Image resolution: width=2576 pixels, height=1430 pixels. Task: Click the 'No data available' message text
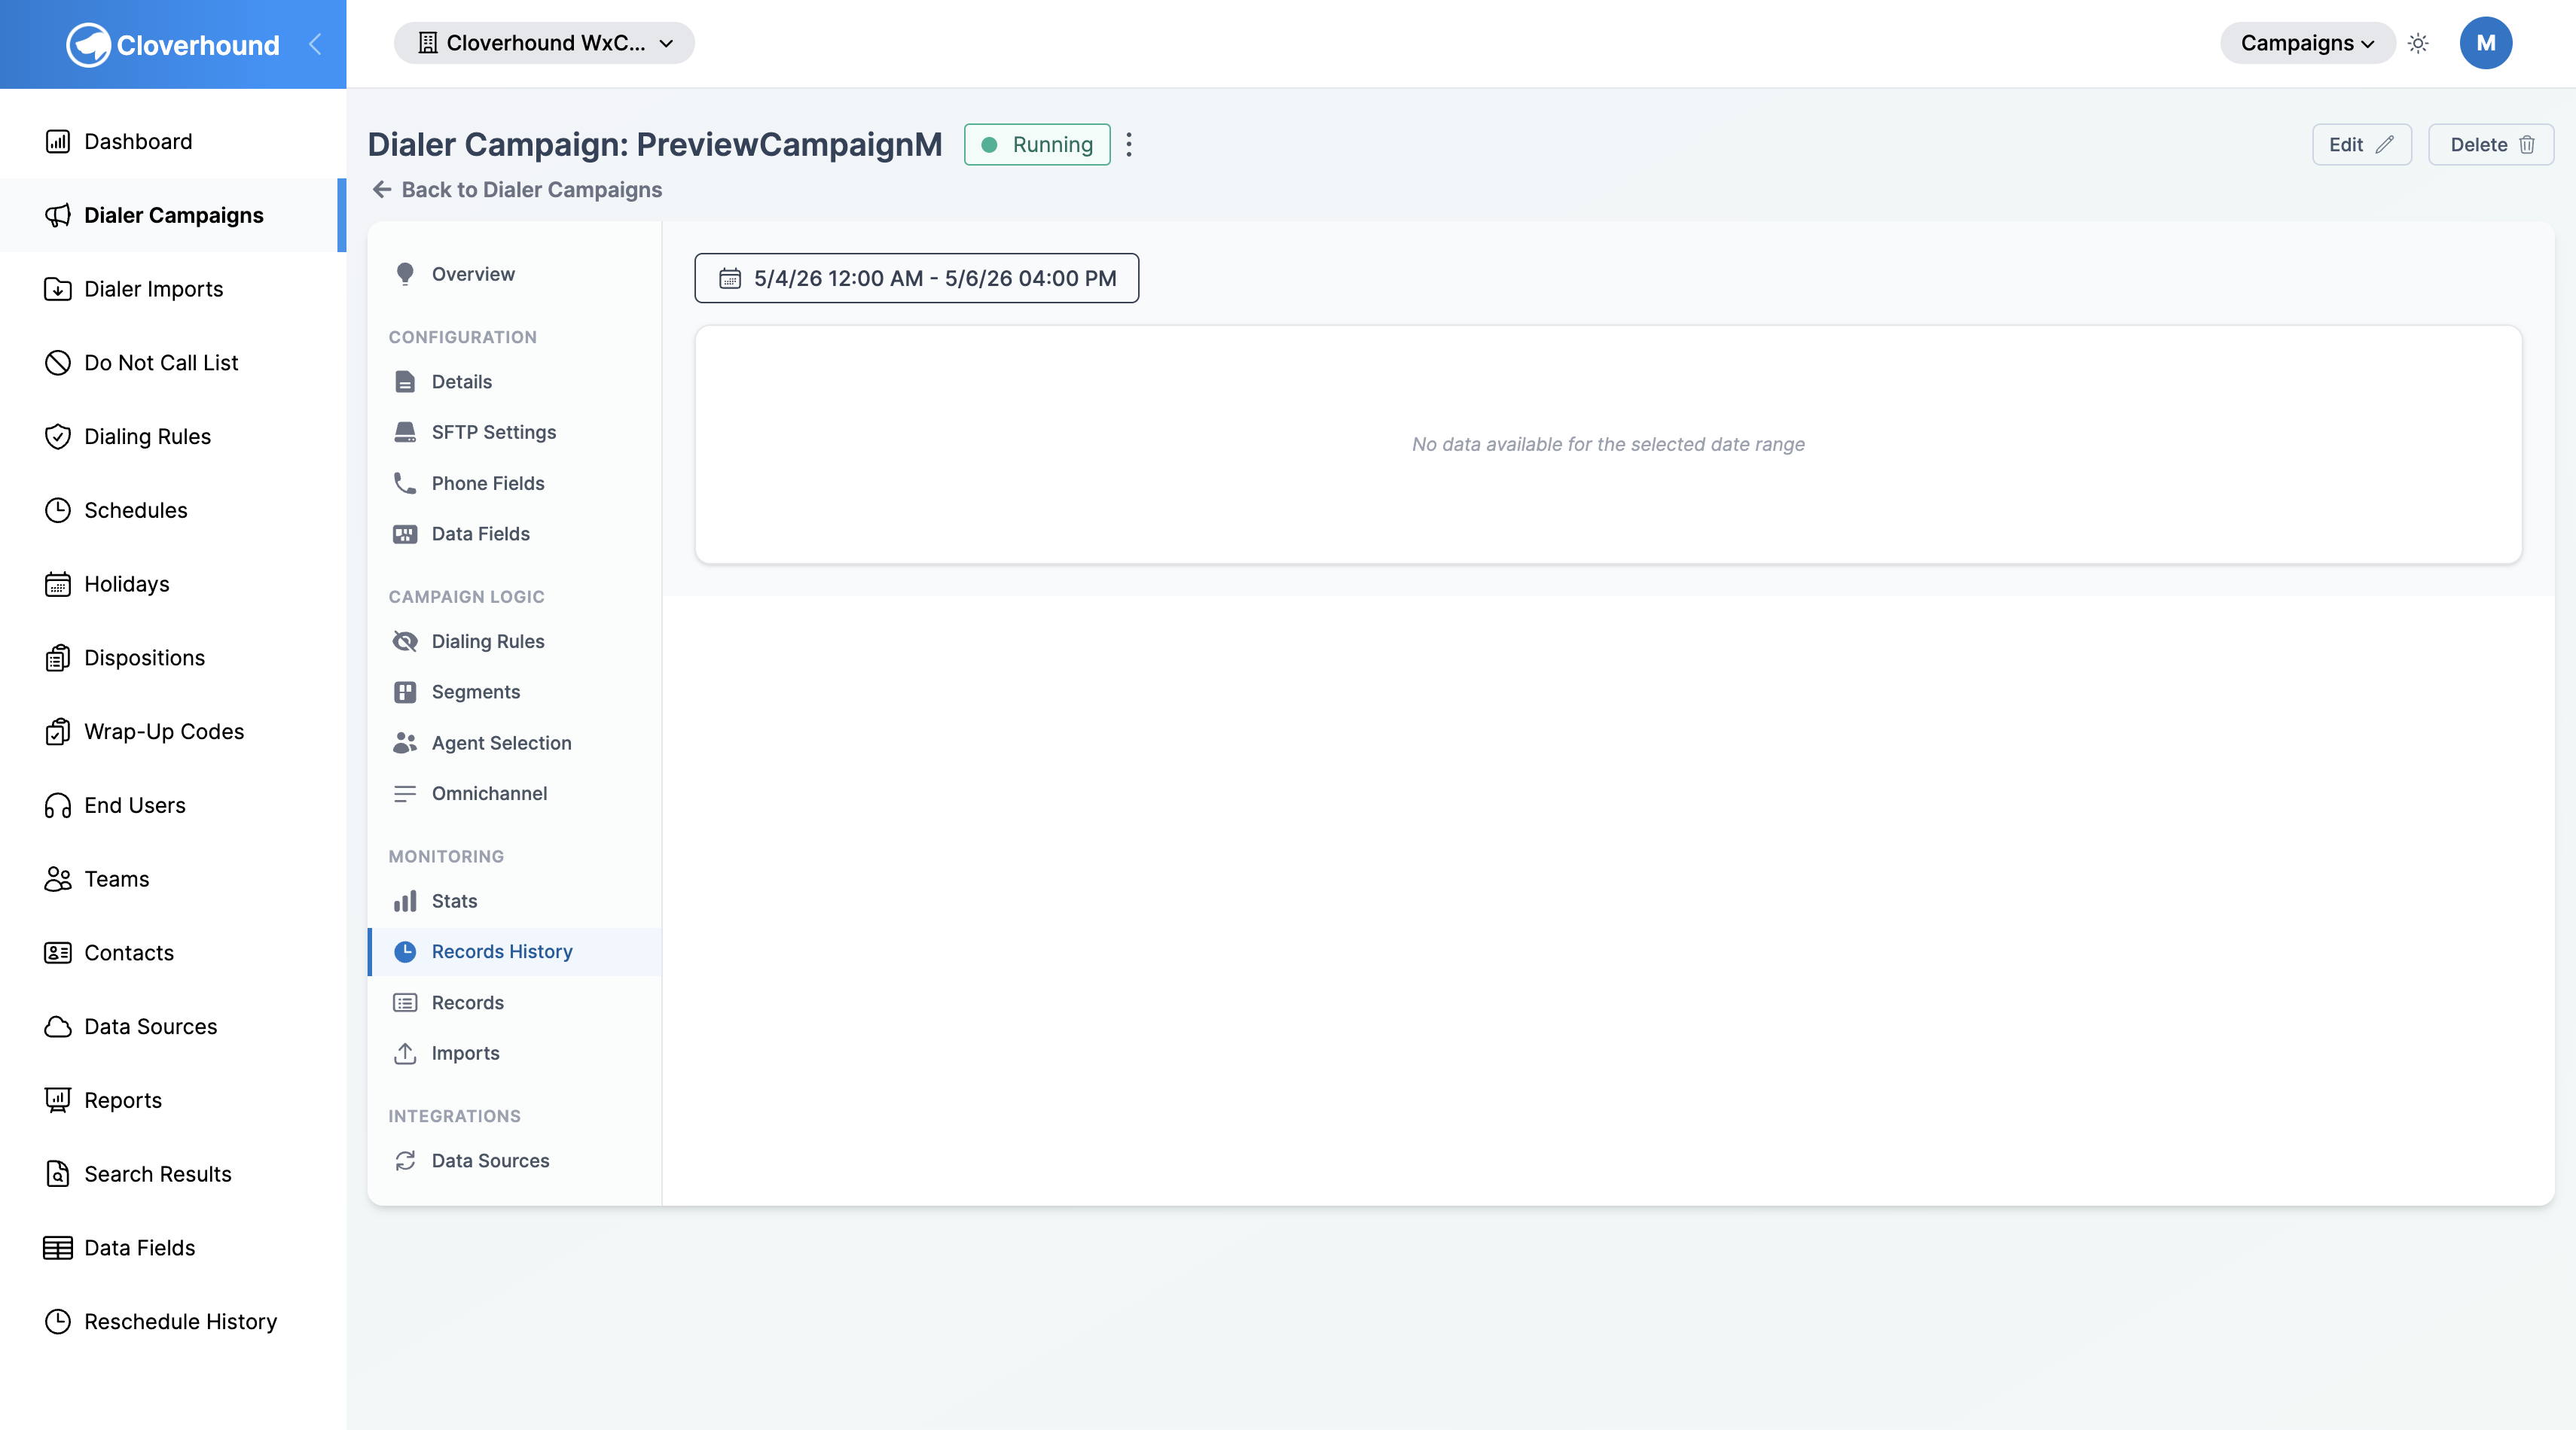1608,445
